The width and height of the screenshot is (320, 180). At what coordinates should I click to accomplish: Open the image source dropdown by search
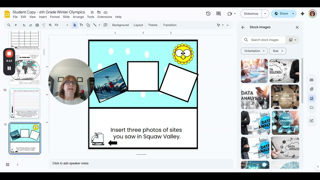point(292,40)
